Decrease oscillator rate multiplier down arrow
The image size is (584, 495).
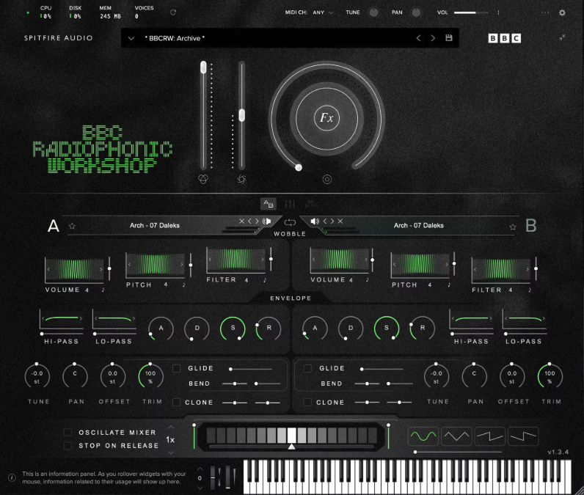coord(171,452)
